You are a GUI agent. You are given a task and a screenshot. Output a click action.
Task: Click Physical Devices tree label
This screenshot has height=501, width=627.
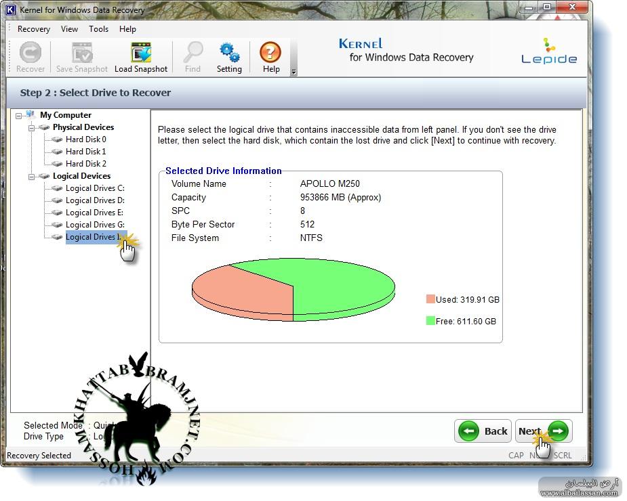coord(83,127)
